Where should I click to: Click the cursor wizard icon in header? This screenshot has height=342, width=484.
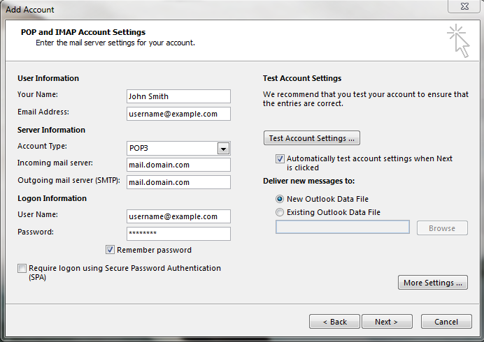(x=457, y=40)
